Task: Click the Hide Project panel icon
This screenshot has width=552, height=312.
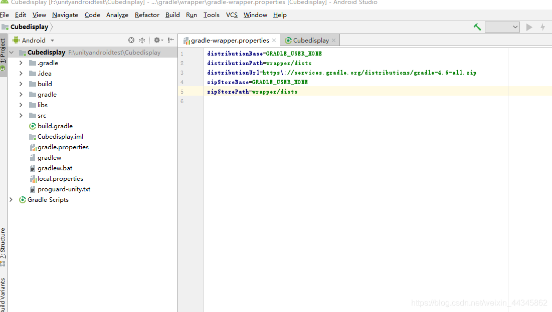Action: (x=171, y=40)
